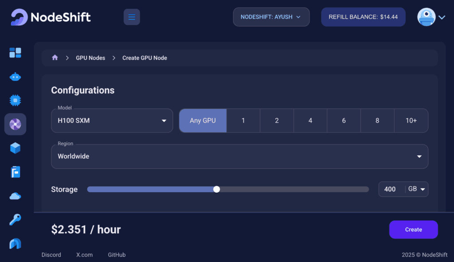Select the Any GPU count option
The height and width of the screenshot is (262, 454).
coord(203,120)
